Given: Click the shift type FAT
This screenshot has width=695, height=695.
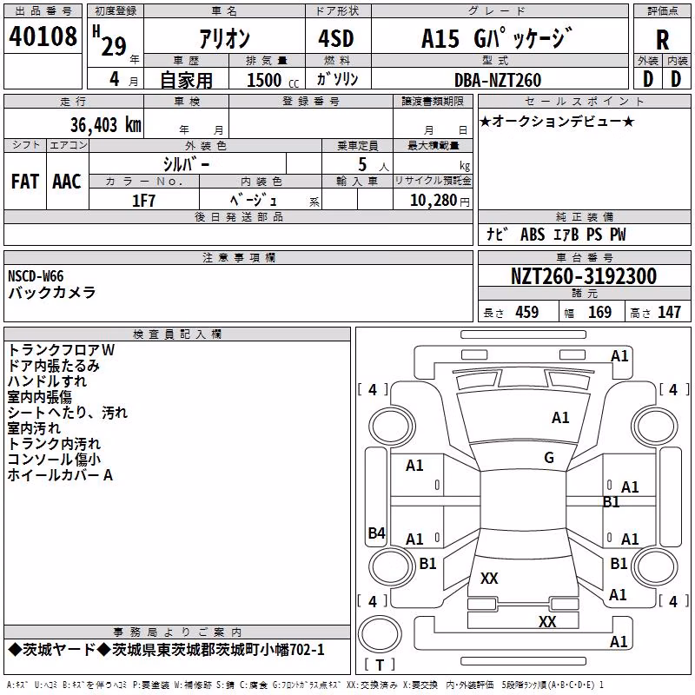Looking at the screenshot, I should pos(25,182).
